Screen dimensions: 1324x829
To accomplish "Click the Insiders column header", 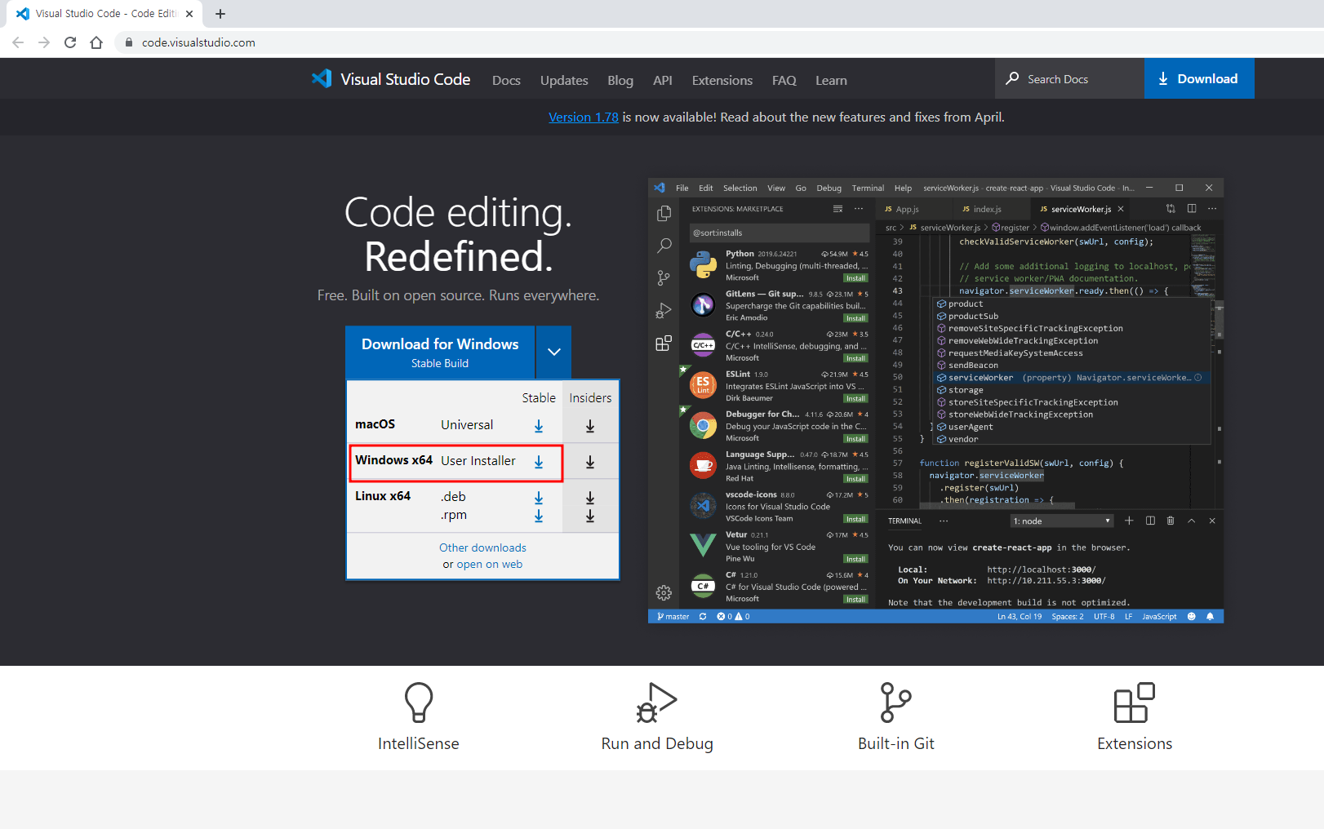I will click(x=590, y=398).
